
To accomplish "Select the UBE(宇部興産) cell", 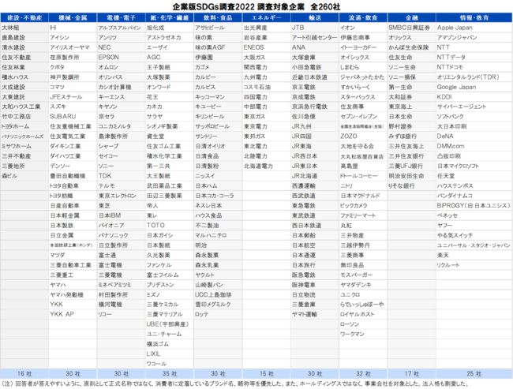I will pos(170,324).
